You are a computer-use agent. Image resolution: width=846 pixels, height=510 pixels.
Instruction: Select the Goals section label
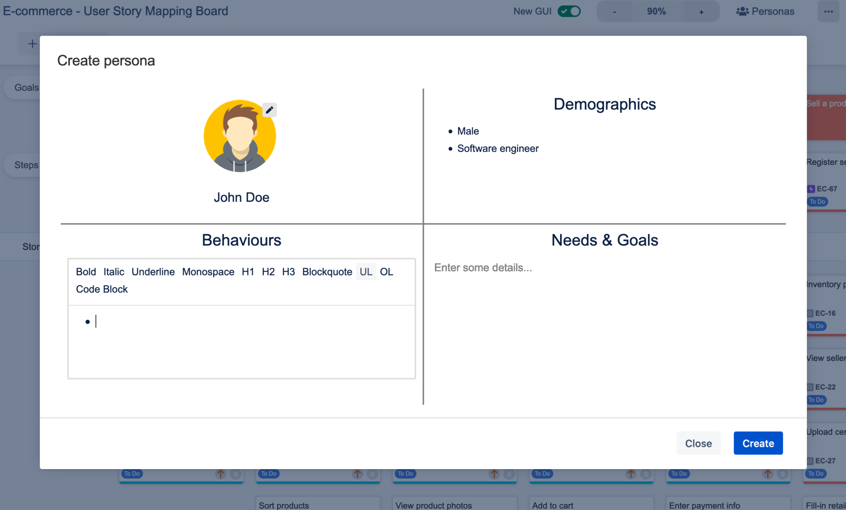(x=26, y=87)
